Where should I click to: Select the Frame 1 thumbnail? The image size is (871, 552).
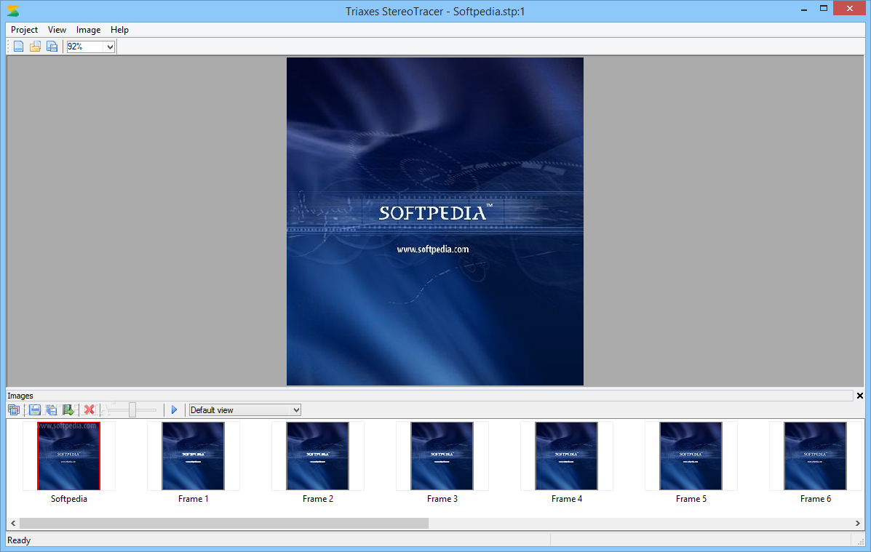(x=194, y=456)
